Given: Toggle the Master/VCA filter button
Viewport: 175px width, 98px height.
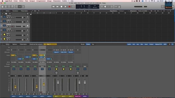Looking at the screenshot, I should click(159, 44).
